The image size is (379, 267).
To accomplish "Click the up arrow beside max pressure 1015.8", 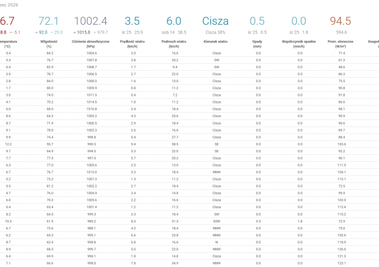I will tap(75, 33).
